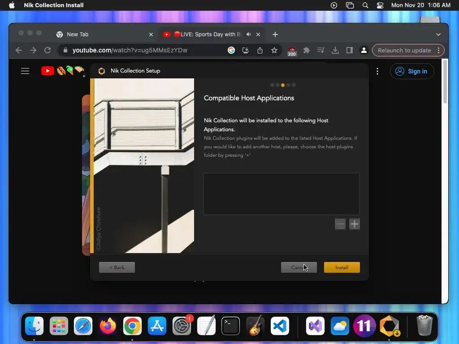Screen dimensions: 459x344
Task: Click the Install button in Nik Collection Setup
Action: 342,267
